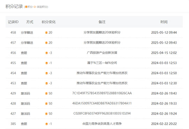The image size is (189, 129).
Task: Click 查题 method in row 456
Action: (x=24, y=53)
